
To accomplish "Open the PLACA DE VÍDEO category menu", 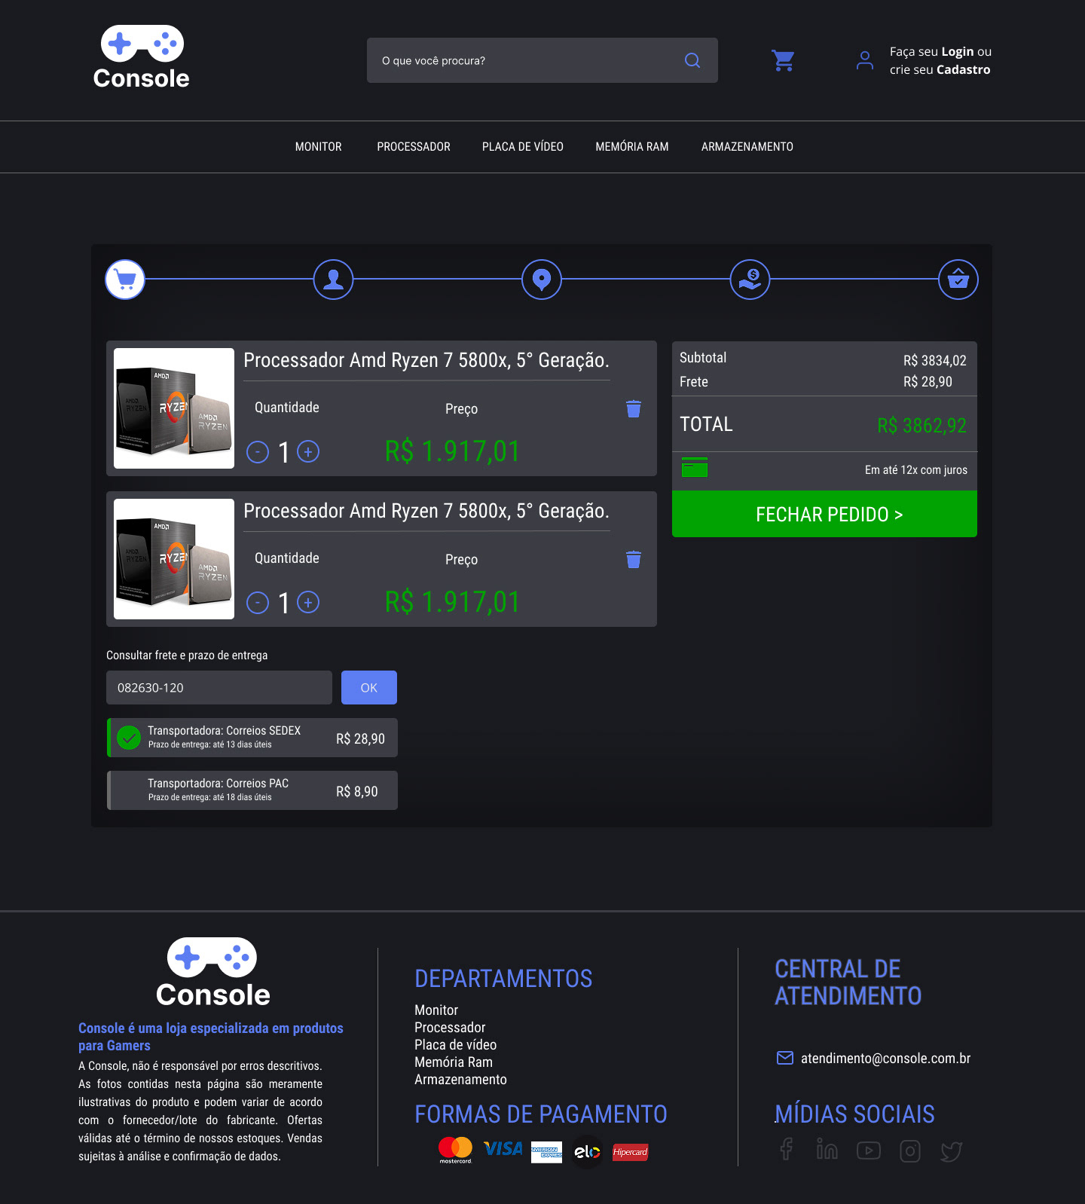I will [x=523, y=147].
